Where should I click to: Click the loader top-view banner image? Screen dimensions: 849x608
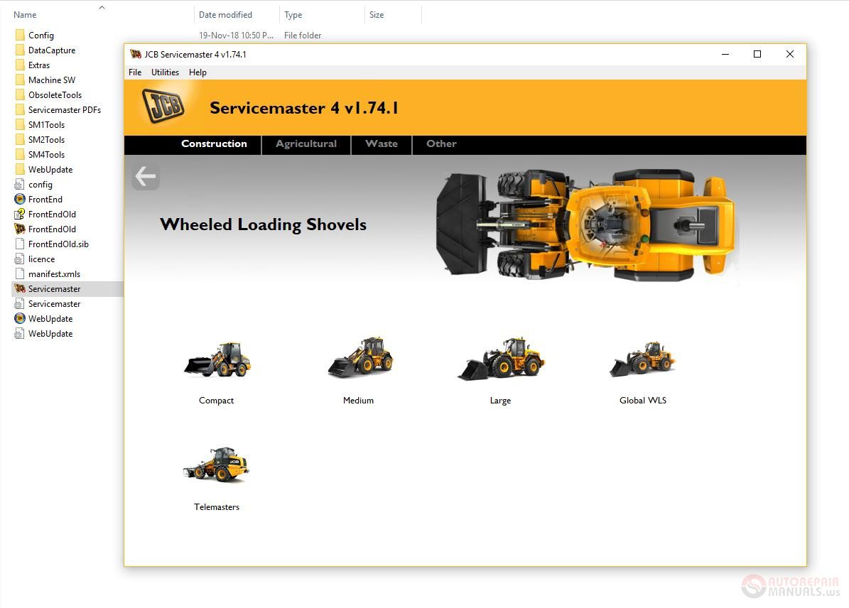tap(586, 224)
